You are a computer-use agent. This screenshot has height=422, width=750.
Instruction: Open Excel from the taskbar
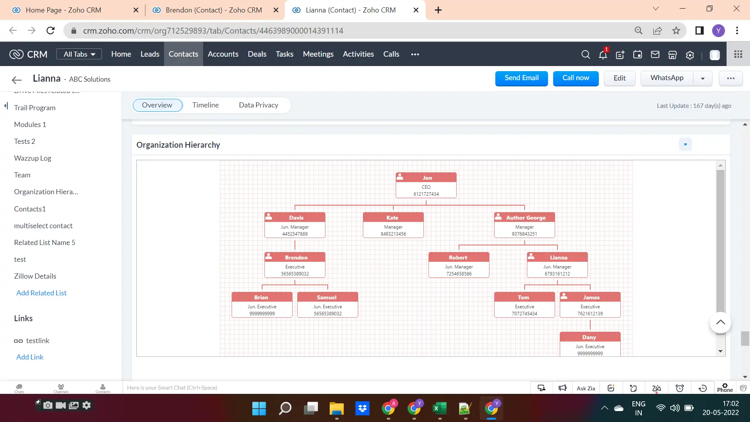(x=440, y=408)
